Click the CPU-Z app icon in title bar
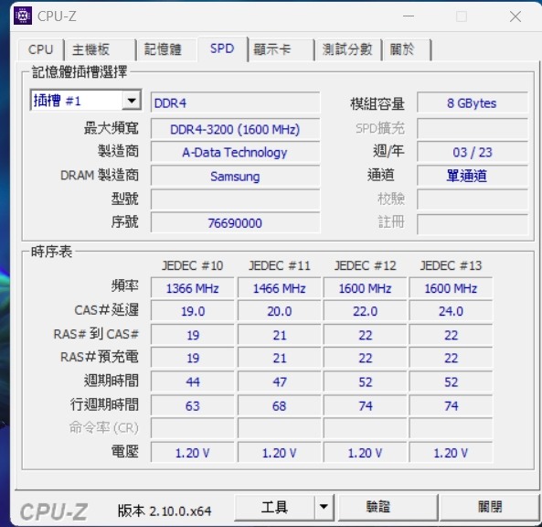The height and width of the screenshot is (527, 542). coord(23,16)
